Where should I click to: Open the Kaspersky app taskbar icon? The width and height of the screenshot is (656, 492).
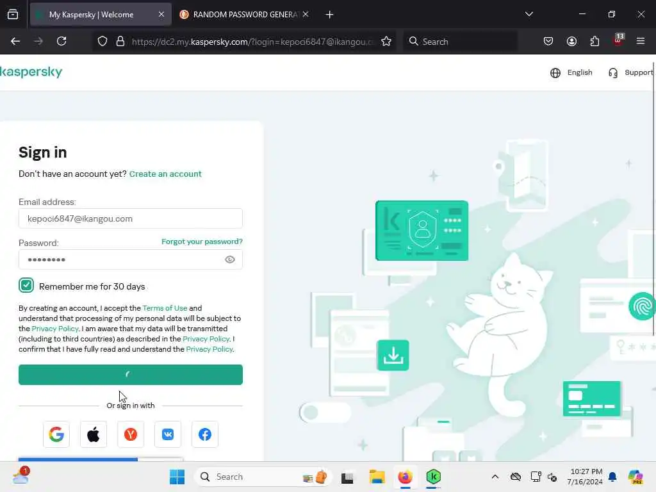434,477
